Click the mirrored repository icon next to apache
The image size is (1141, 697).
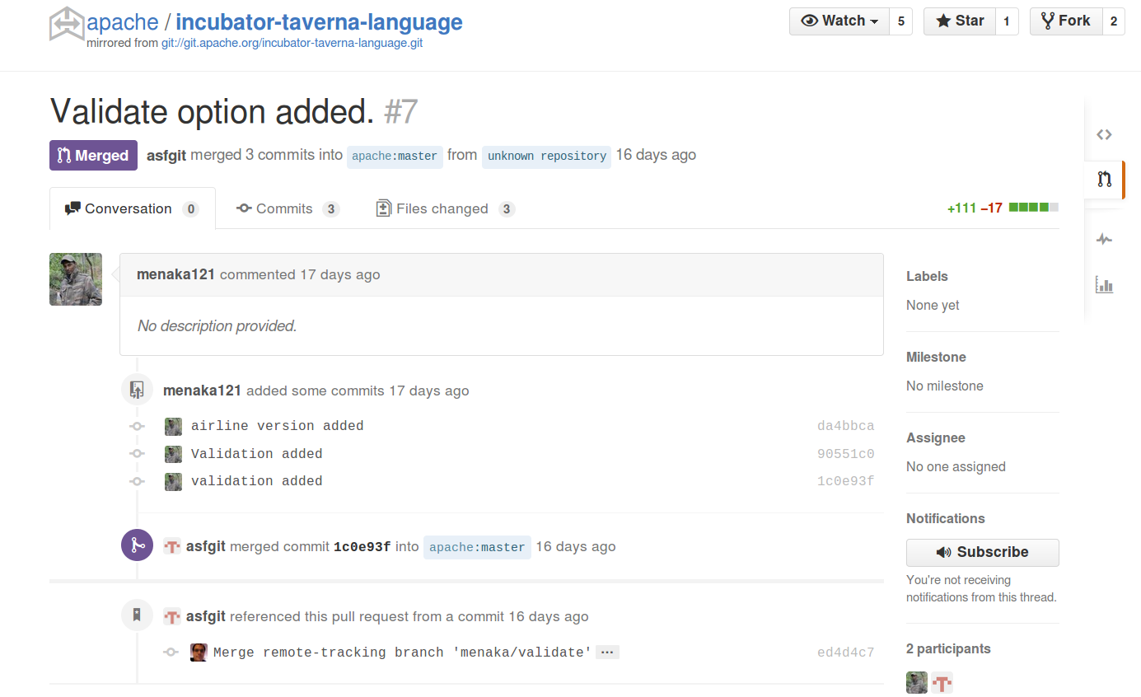[67, 24]
